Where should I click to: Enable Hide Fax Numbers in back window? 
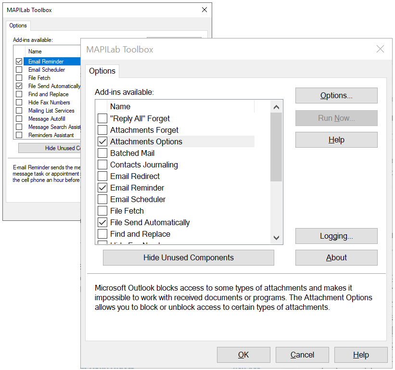pyautogui.click(x=19, y=102)
